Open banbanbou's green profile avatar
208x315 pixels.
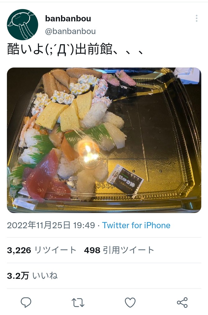(22, 25)
